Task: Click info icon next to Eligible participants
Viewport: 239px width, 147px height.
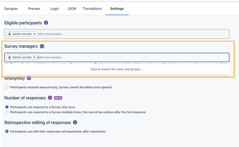Action: (46, 23)
